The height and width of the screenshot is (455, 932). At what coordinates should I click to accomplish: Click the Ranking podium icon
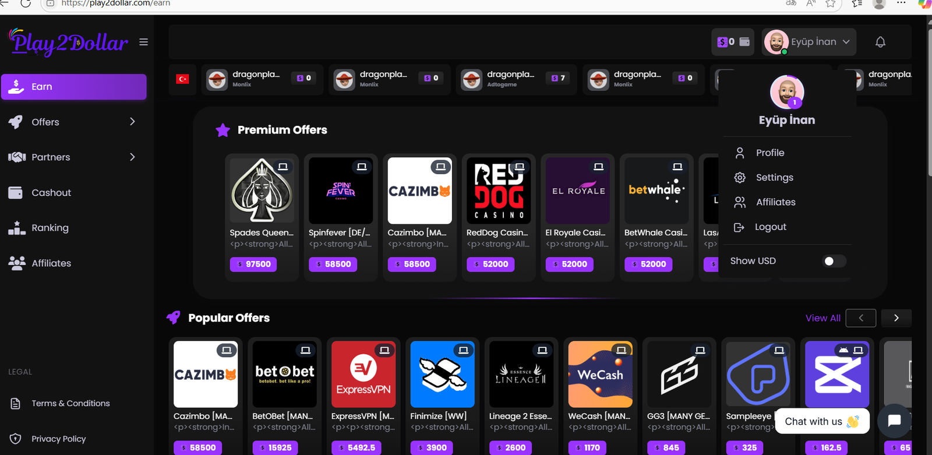coord(16,228)
